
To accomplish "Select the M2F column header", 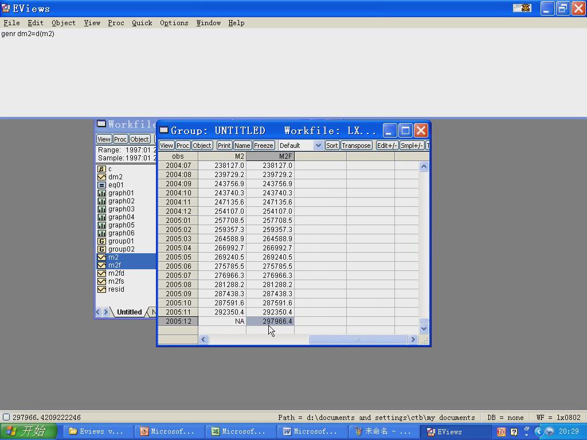I will (x=271, y=156).
